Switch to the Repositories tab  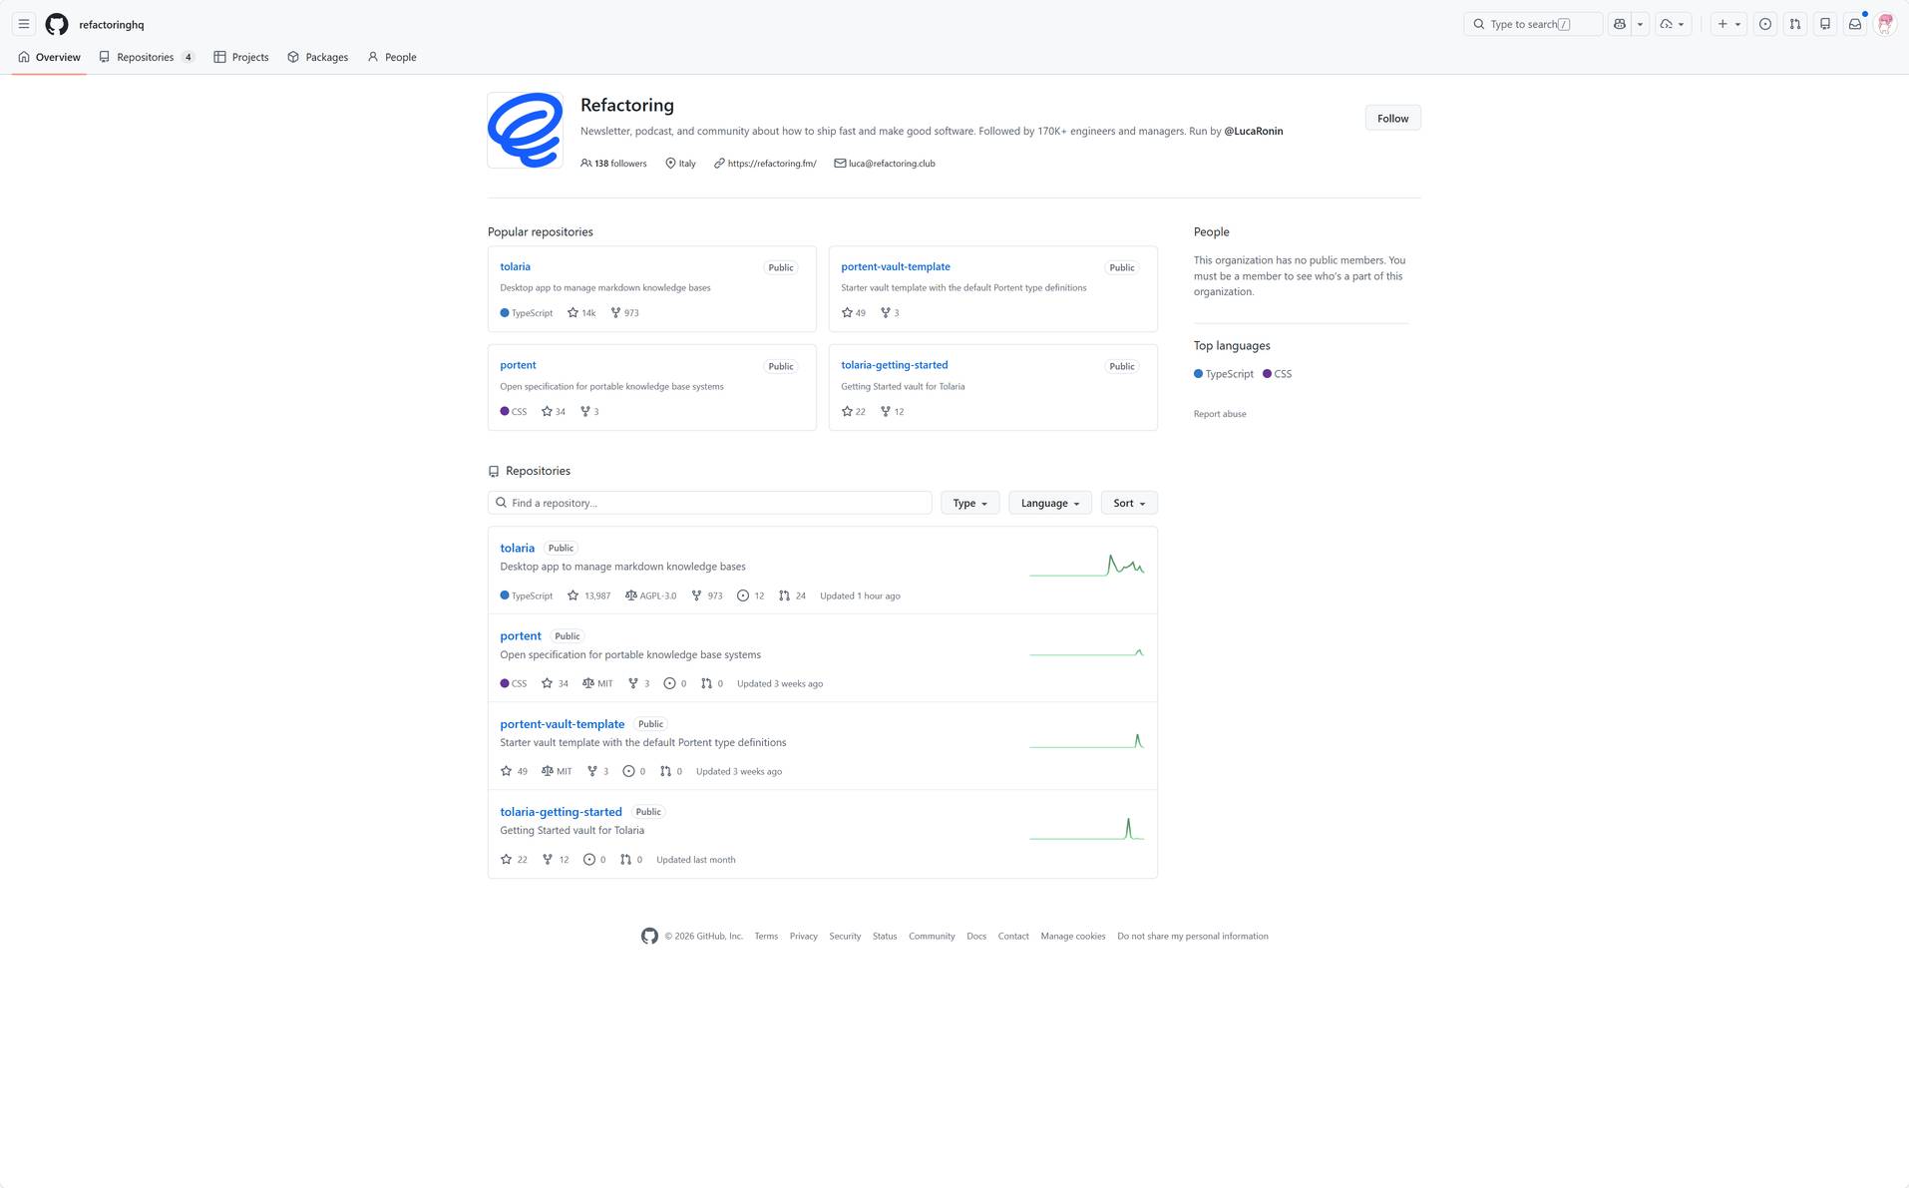[147, 57]
